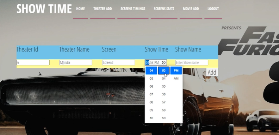Go to THEATER ADD page
279x135 pixels.
[x=103, y=9]
